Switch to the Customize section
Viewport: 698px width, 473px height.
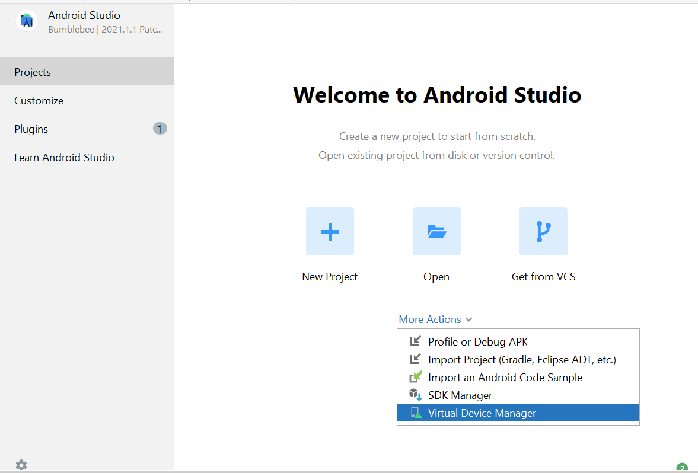coord(39,100)
